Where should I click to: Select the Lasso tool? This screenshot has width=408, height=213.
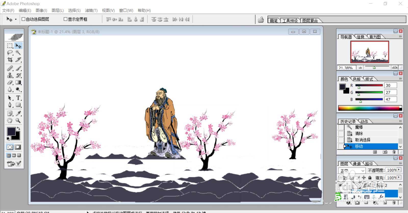[10, 53]
